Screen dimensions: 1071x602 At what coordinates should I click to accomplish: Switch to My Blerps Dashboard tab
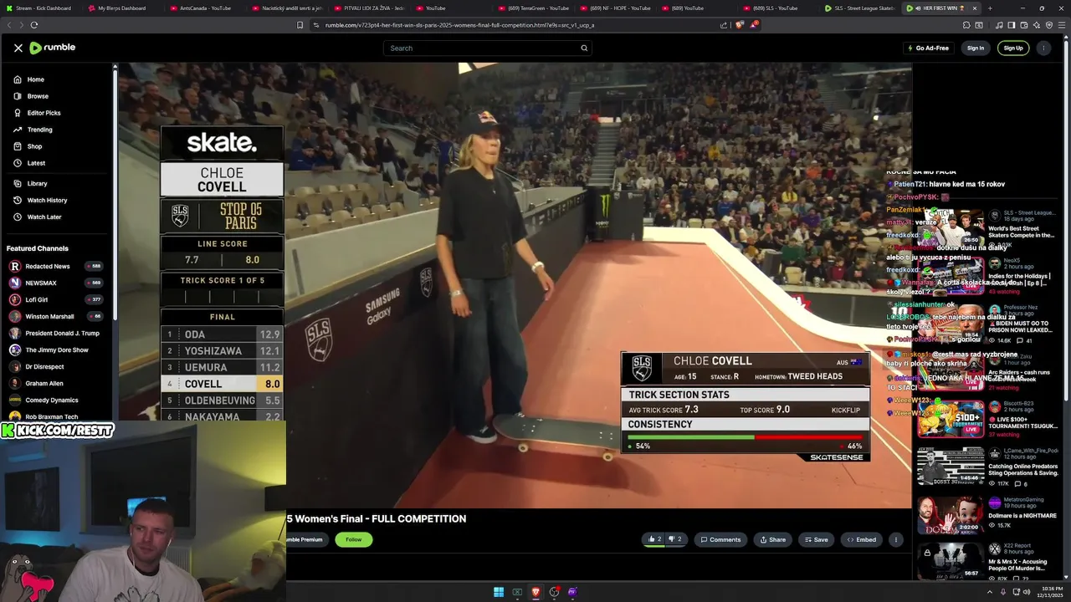click(x=121, y=8)
